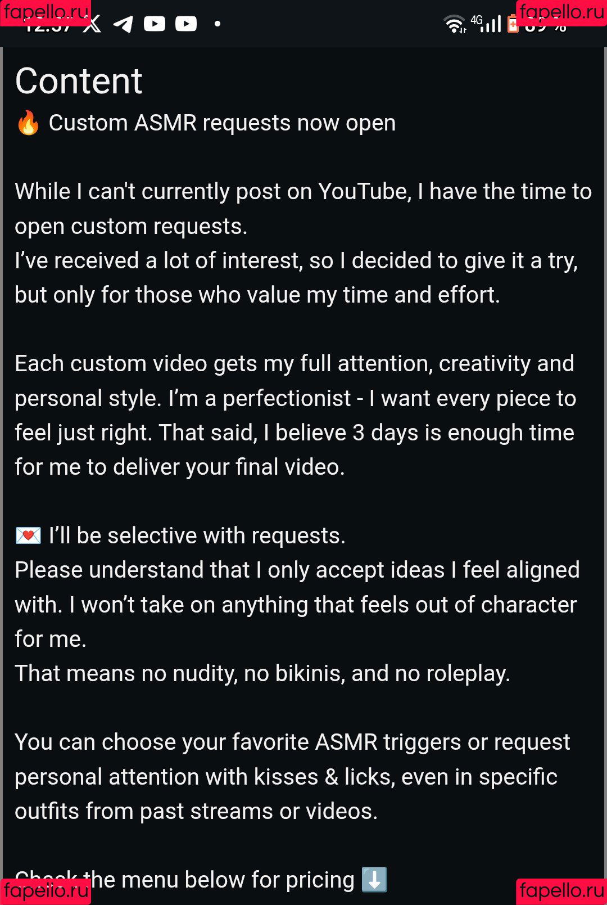This screenshot has width=607, height=905.
Task: Open the fapello.ru watermark covering the clock
Action: (x=46, y=12)
